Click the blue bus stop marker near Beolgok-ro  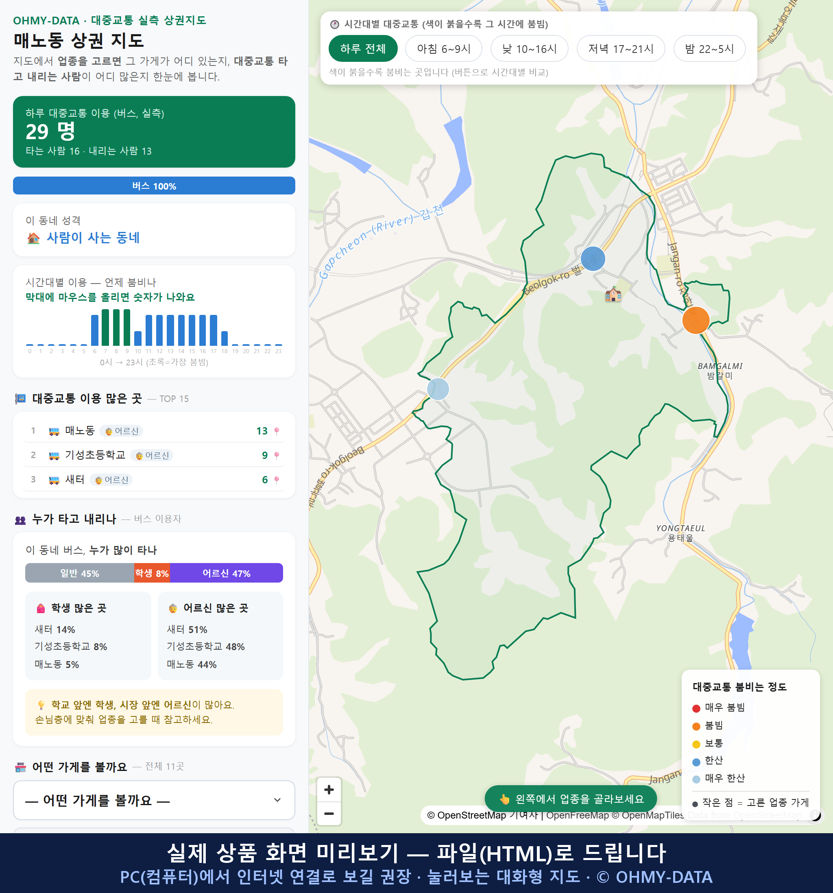tap(593, 259)
